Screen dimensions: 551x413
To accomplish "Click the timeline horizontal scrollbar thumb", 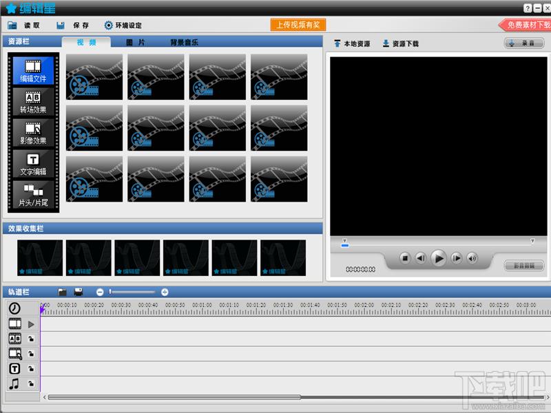I will tap(174, 397).
